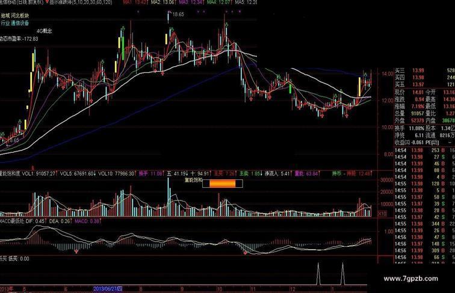The width and height of the screenshot is (455, 293).
Task: Click the 现价 14.01 current price
Action: 409,93
